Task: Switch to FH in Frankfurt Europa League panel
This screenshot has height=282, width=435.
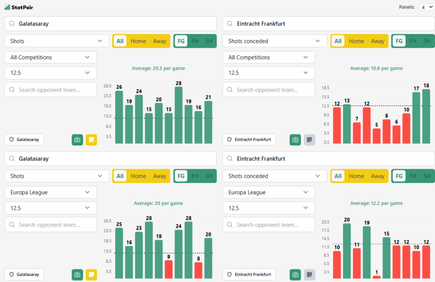Action: [413, 176]
